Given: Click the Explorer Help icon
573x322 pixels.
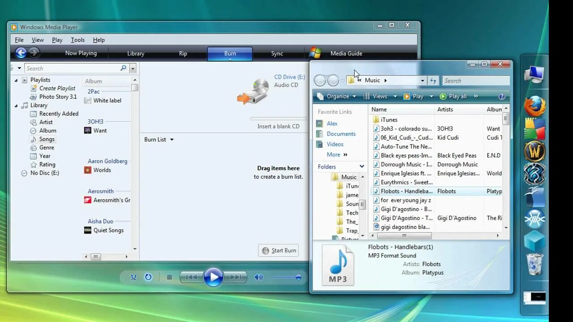Looking at the screenshot, I should [x=502, y=96].
